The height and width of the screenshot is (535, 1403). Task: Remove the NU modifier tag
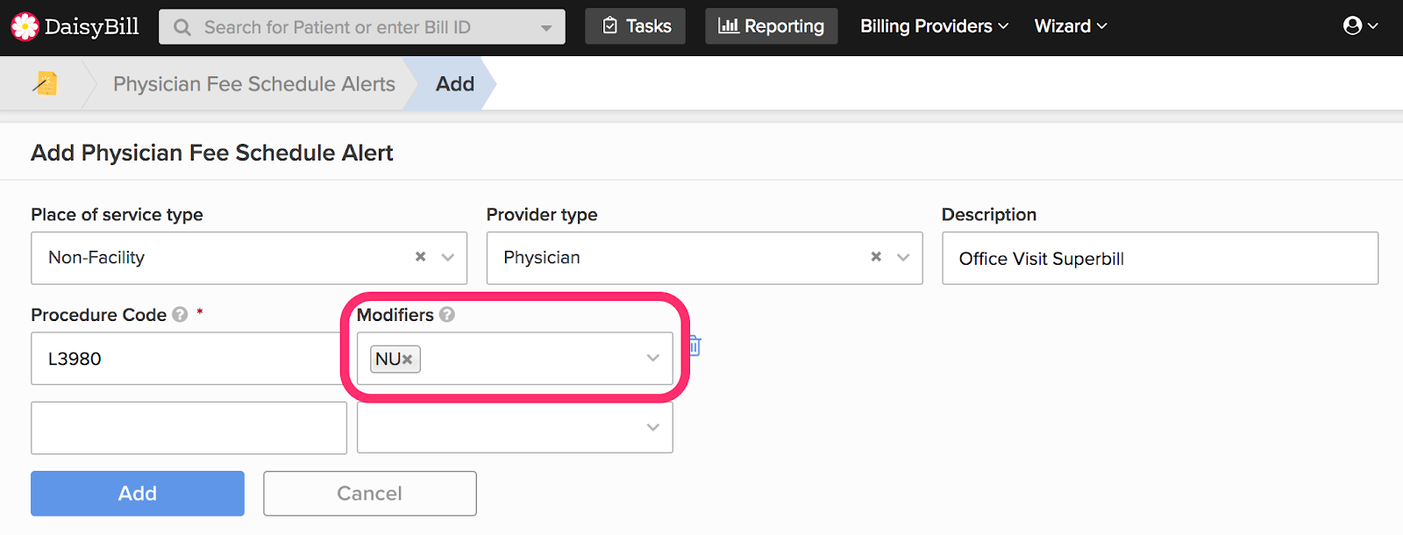tap(407, 360)
